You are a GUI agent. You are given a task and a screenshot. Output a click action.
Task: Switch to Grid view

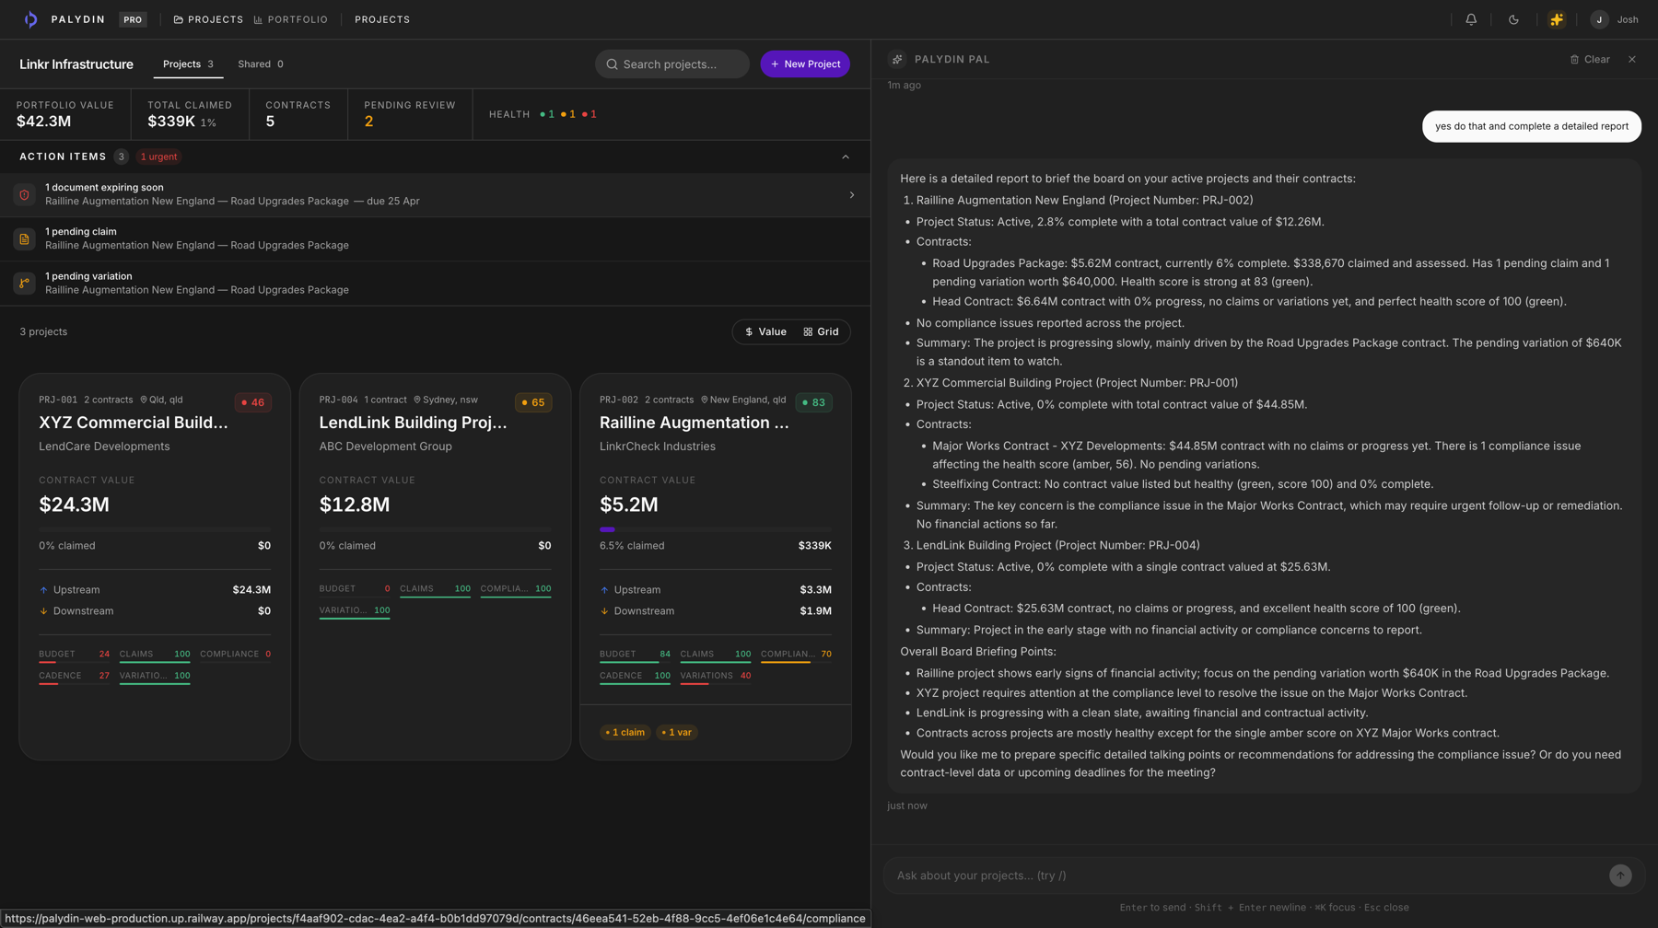821,331
